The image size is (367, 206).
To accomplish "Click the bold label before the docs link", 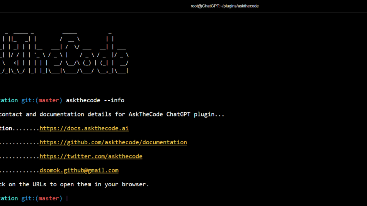I will point(6,128).
